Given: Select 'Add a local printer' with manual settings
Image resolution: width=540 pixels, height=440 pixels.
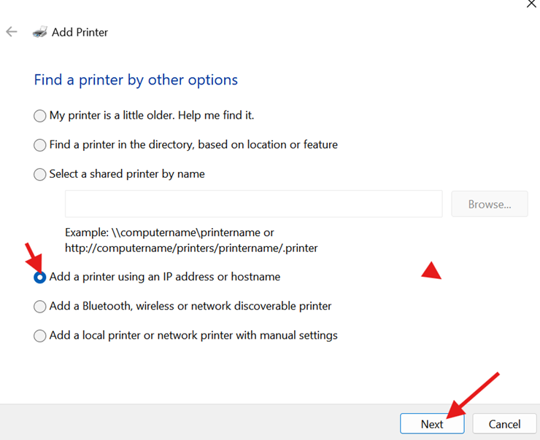Looking at the screenshot, I should [40, 336].
